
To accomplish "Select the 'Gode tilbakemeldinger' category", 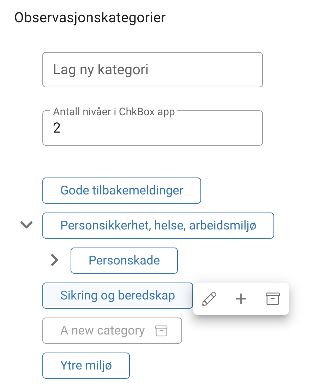I will [121, 190].
